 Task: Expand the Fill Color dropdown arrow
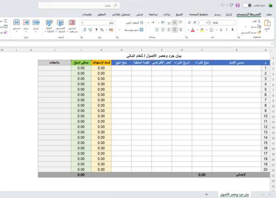coord(197,30)
